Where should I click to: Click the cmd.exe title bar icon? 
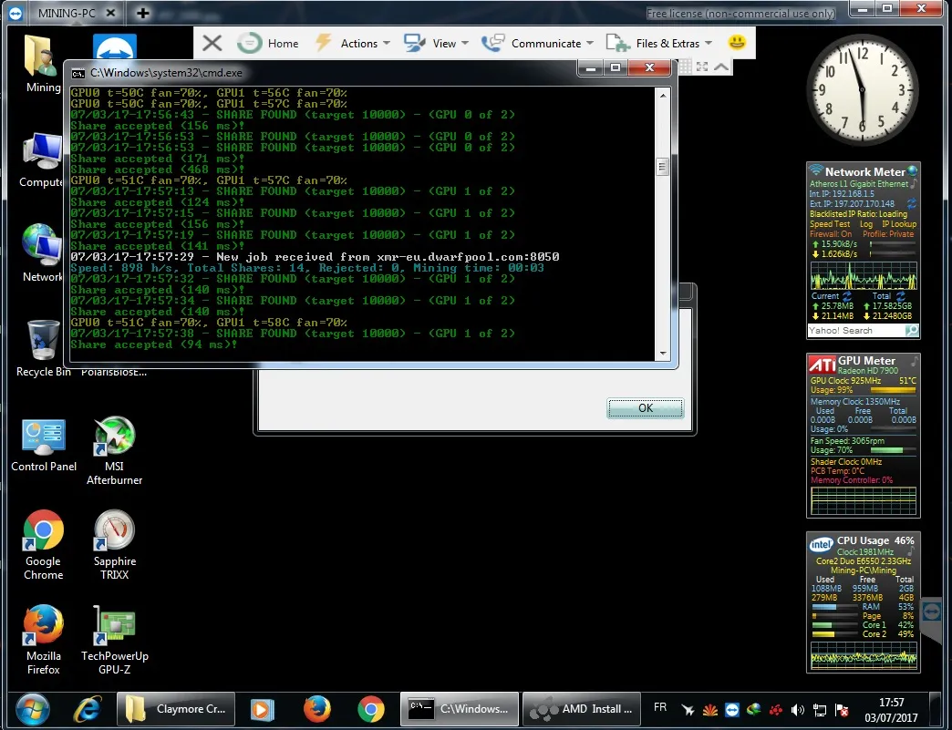tap(78, 73)
